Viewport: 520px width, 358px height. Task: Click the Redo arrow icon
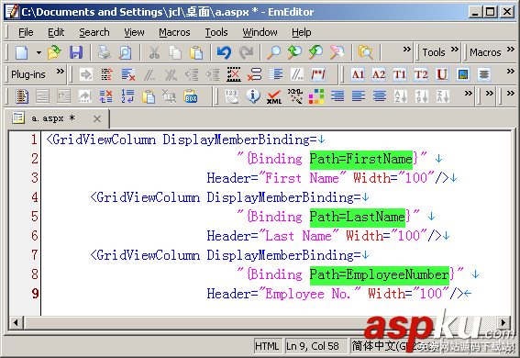246,52
